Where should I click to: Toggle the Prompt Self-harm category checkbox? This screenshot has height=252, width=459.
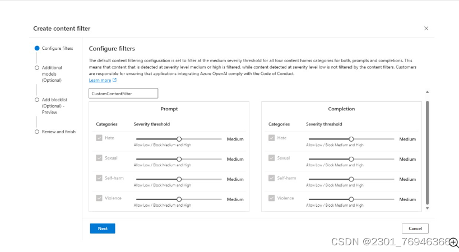click(99, 178)
